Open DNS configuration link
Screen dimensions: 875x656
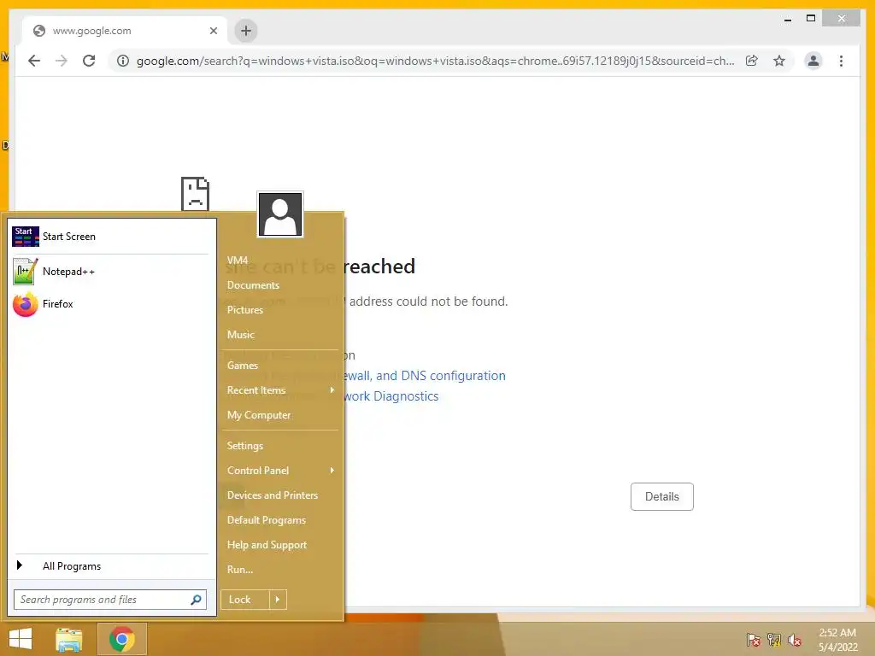424,376
